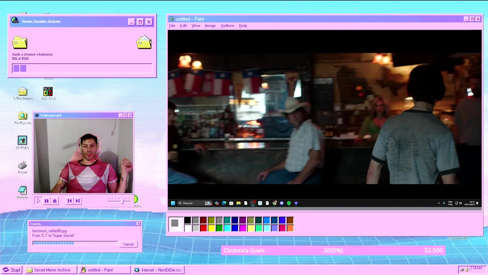Maximize the Paint window
The width and height of the screenshot is (488, 275).
pyautogui.click(x=472, y=19)
